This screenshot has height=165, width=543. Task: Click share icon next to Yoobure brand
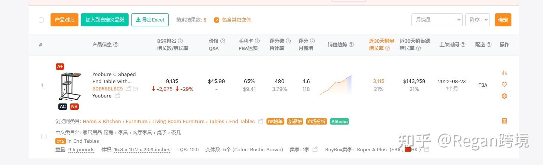[117, 96]
